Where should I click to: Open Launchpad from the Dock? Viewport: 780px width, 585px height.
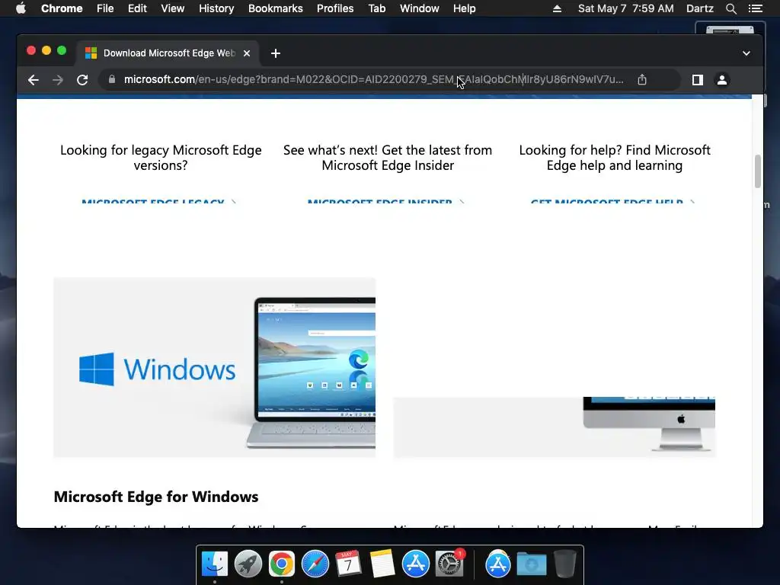pos(248,564)
